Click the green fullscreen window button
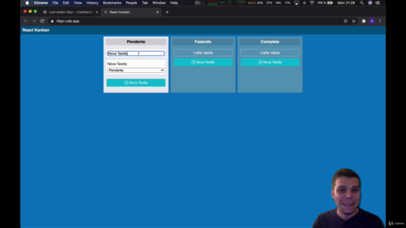Viewport: 406px width, 228px height. click(x=36, y=11)
